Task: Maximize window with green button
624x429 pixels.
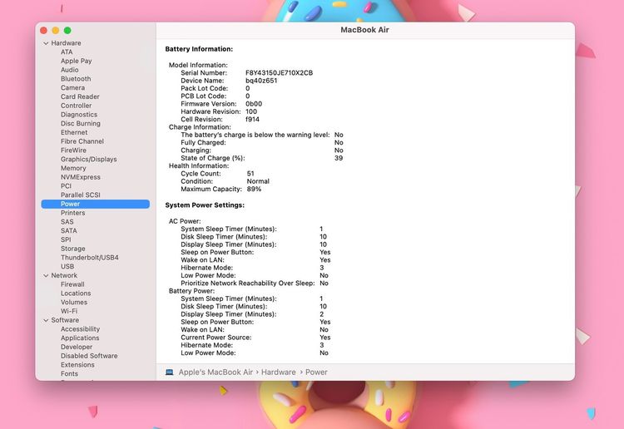Action: 67,31
